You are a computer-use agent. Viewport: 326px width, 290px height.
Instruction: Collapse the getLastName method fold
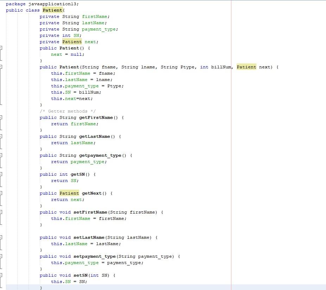(x=1, y=136)
